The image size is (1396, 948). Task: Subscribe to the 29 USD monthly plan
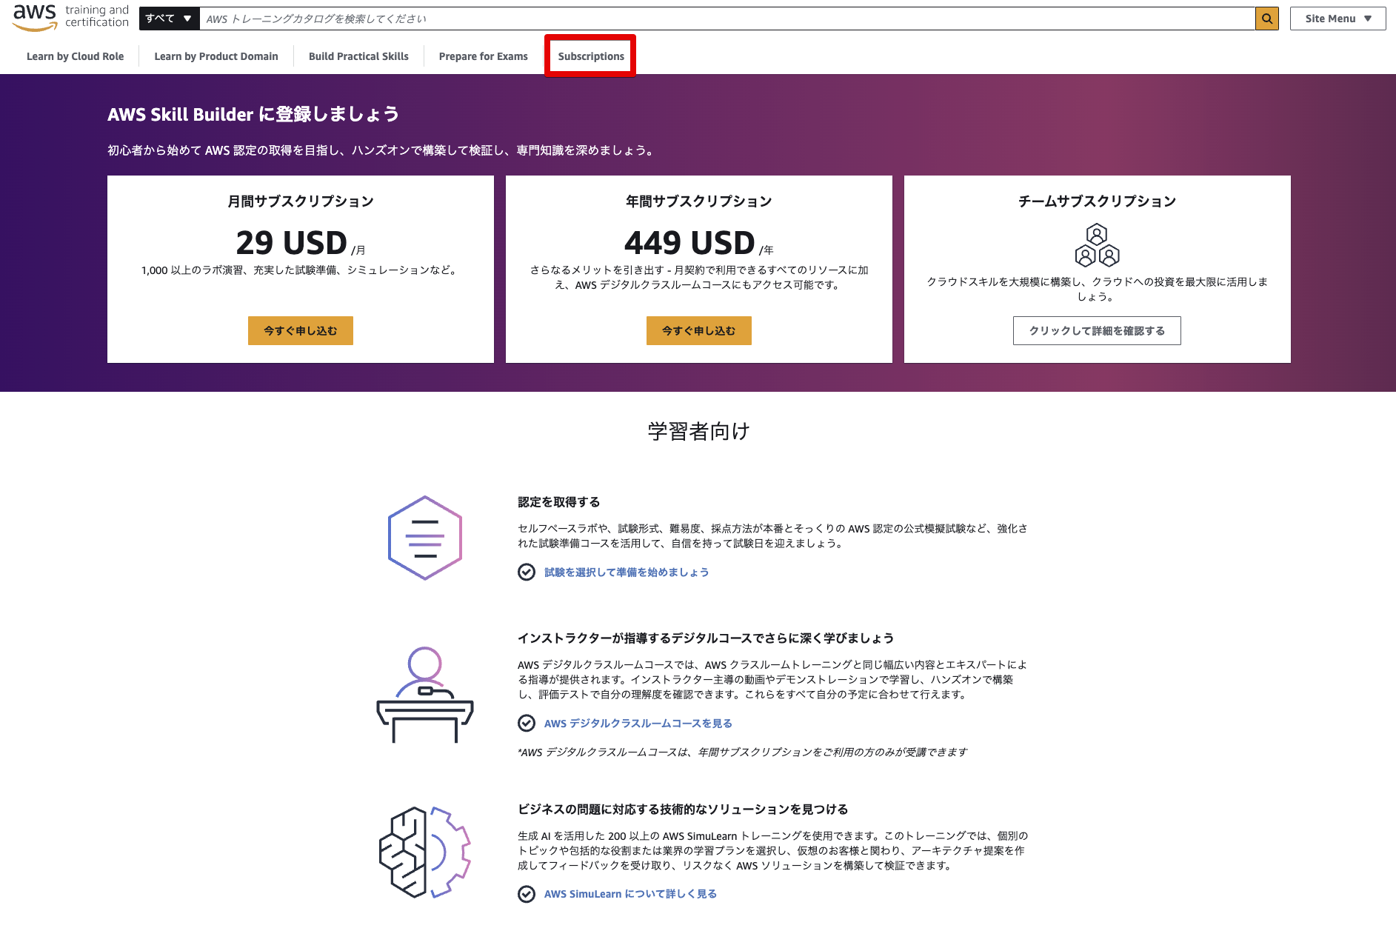[300, 331]
